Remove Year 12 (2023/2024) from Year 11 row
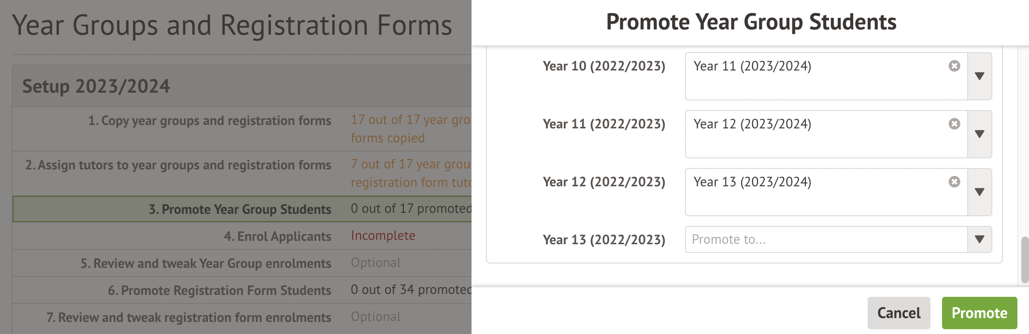The width and height of the screenshot is (1029, 334). pyautogui.click(x=954, y=124)
